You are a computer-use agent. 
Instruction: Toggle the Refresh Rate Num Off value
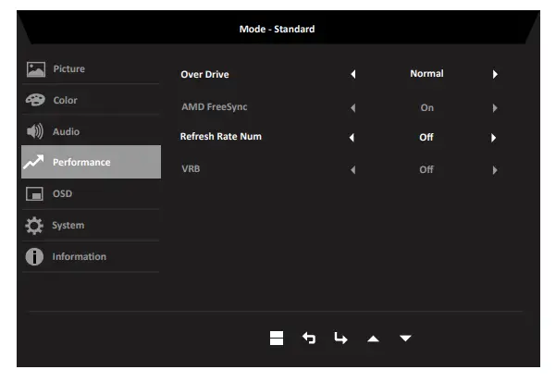[426, 137]
